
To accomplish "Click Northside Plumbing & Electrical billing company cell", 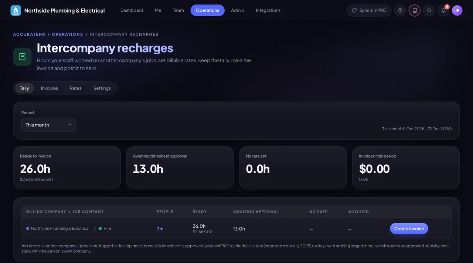I will 60,229.
